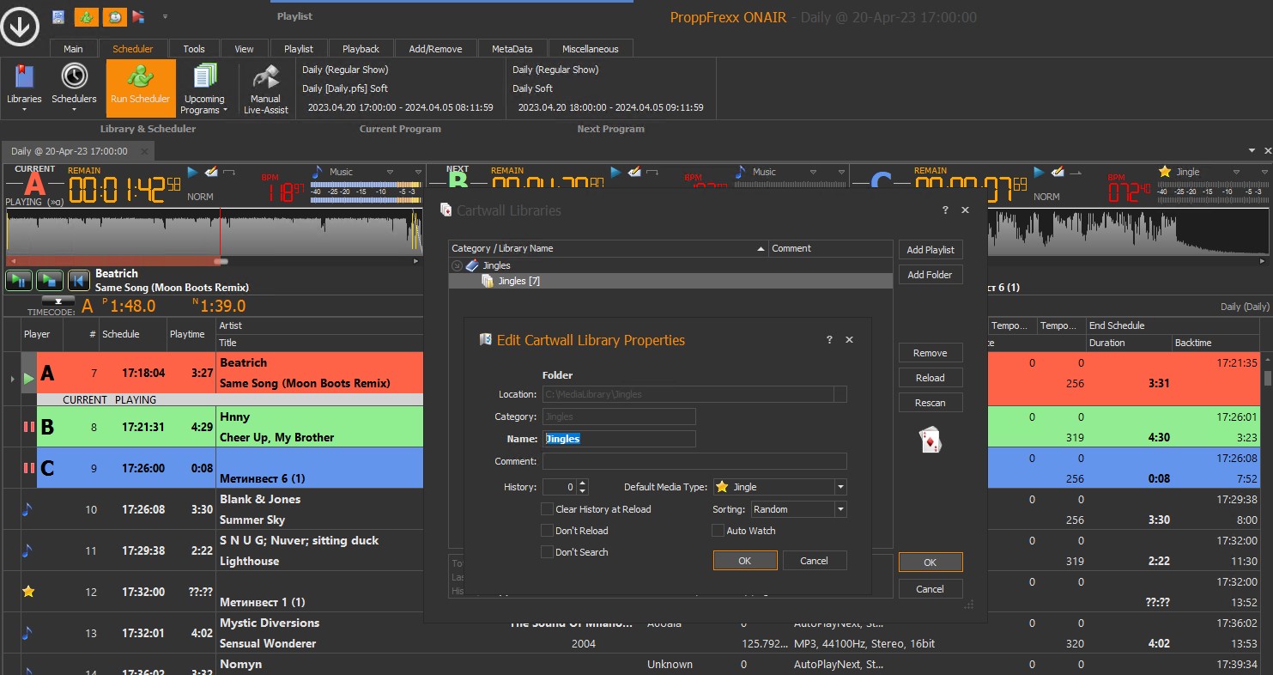This screenshot has height=675, width=1273.
Task: Open the MetaData ribbon tab
Action: (512, 49)
